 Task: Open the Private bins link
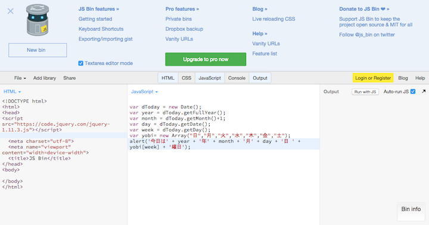click(x=178, y=19)
